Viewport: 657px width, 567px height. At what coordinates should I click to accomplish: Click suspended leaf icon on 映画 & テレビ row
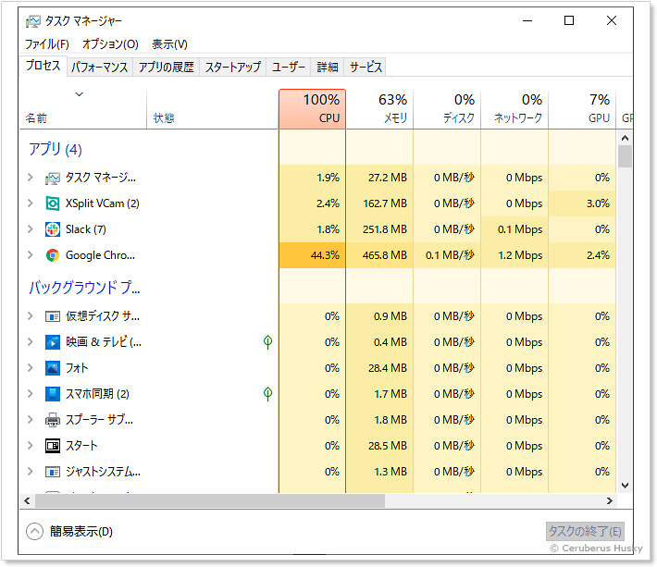click(267, 342)
